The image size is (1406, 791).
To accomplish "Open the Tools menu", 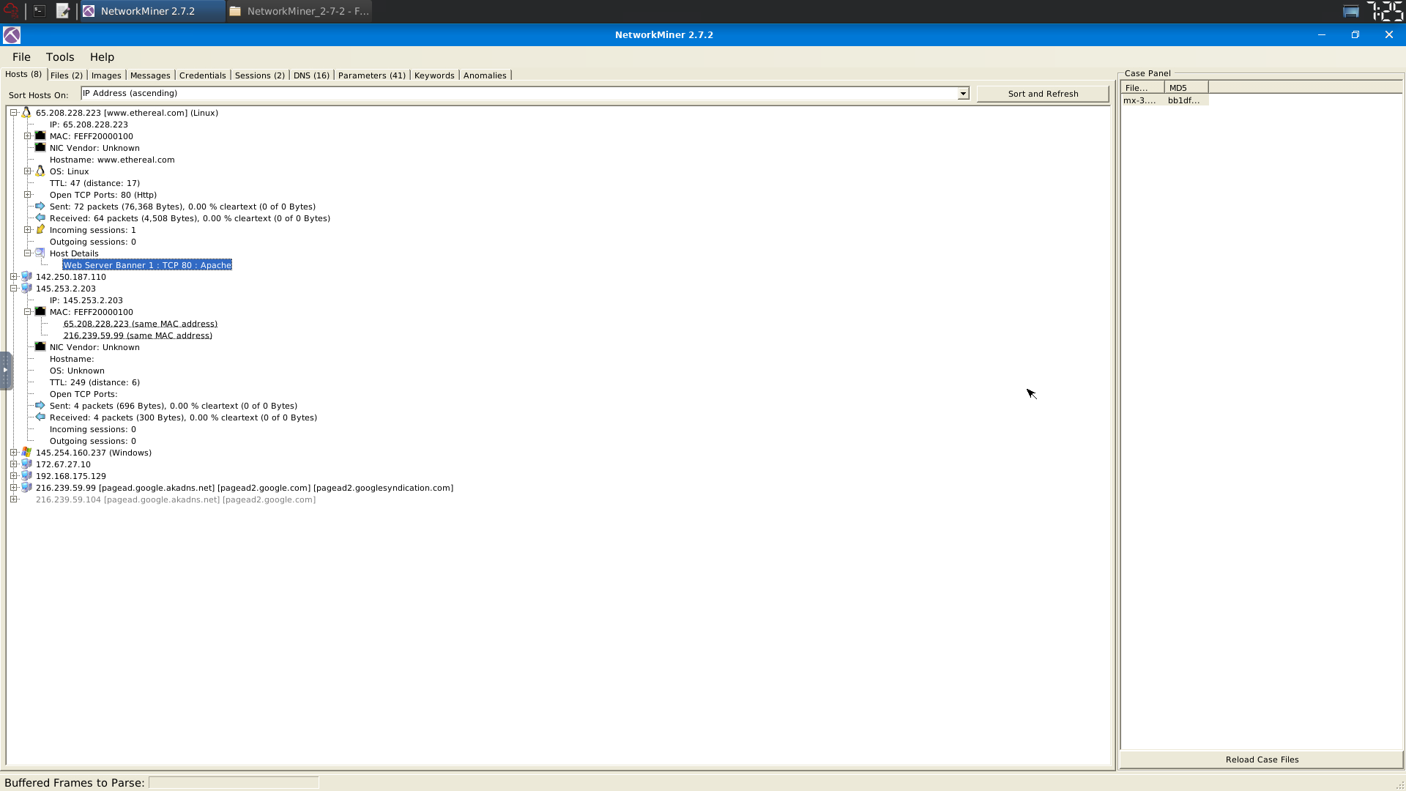I will coord(60,57).
